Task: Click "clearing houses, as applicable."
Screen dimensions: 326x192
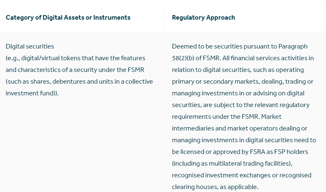Action: click(x=215, y=187)
